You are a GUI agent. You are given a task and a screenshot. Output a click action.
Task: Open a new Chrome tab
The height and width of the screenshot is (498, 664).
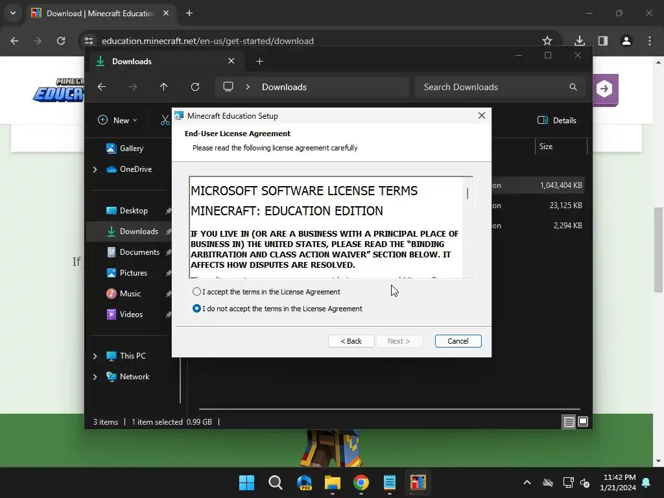point(189,13)
